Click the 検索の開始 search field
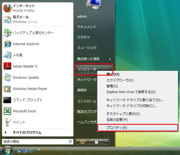This screenshot has width=180, height=155. click(38, 141)
